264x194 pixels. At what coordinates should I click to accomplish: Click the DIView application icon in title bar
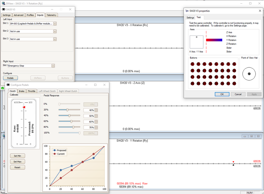point(3,3)
